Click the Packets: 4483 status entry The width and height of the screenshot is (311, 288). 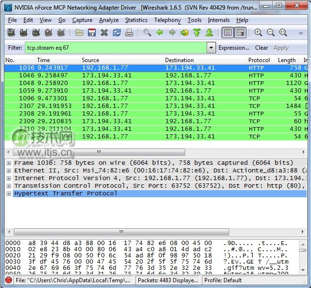pos(168,280)
